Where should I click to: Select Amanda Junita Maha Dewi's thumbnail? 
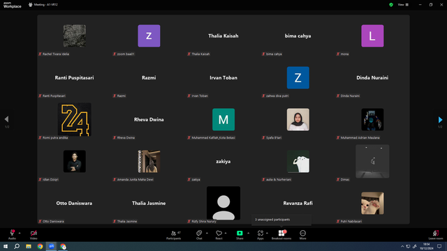(x=149, y=161)
